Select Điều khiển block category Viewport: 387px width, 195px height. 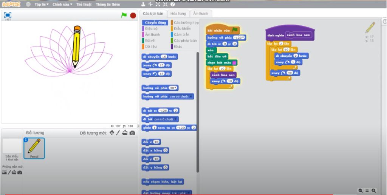(182, 29)
